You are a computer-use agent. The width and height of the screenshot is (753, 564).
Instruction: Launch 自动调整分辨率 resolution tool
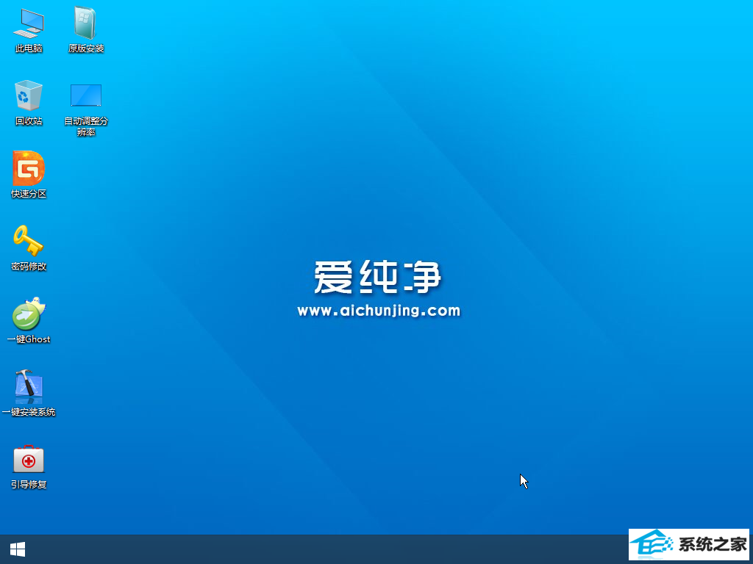pos(86,95)
